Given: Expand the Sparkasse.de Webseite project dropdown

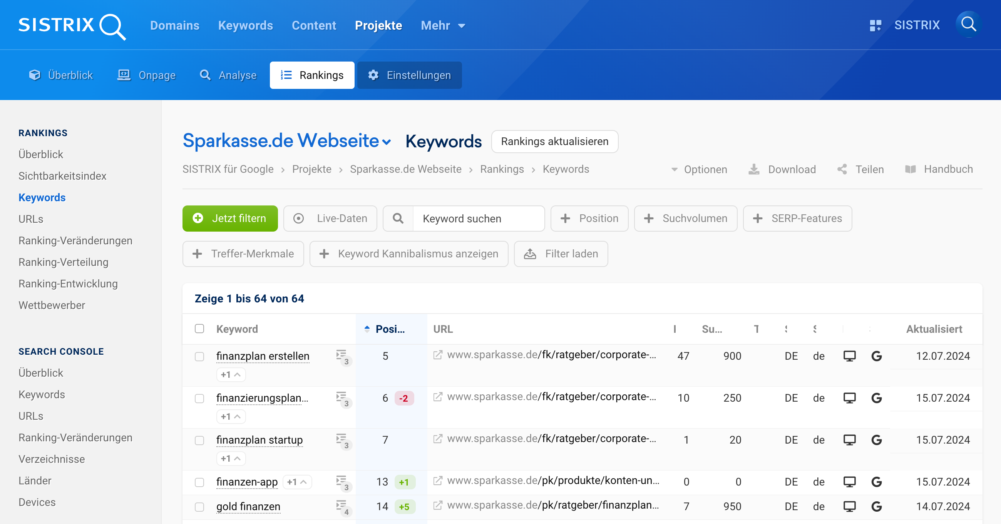Looking at the screenshot, I should (x=287, y=140).
